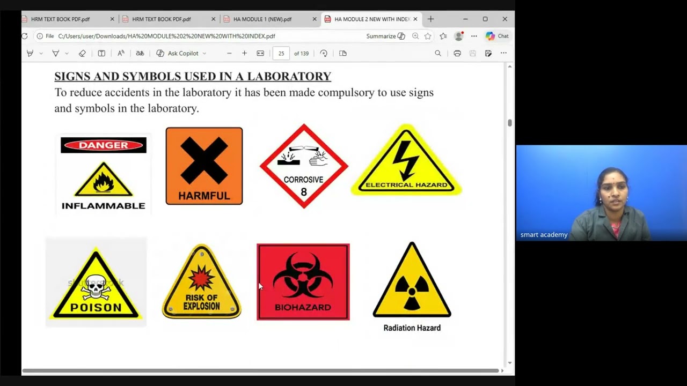Open PDF toolbar more options menu
Viewport: 687px width, 386px height.
pyautogui.click(x=503, y=53)
